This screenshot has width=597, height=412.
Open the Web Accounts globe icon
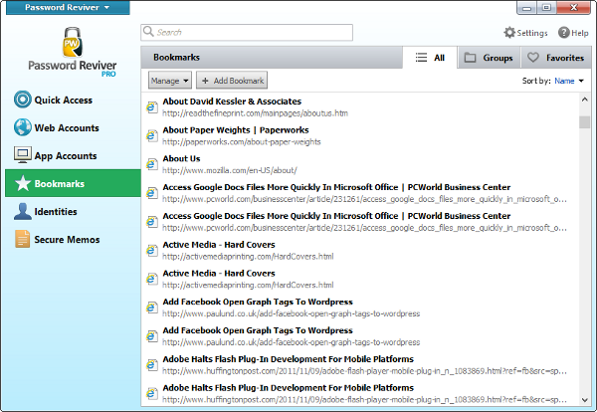pos(23,127)
